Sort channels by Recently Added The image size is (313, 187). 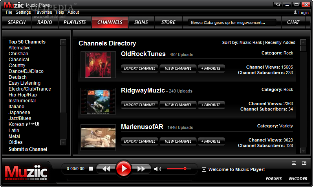(280, 42)
